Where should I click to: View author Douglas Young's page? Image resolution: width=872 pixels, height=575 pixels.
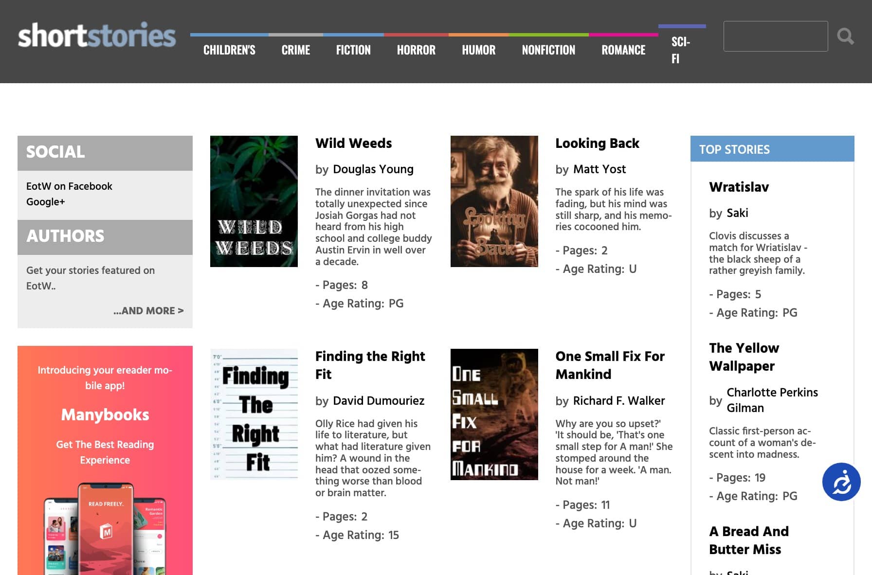(373, 169)
